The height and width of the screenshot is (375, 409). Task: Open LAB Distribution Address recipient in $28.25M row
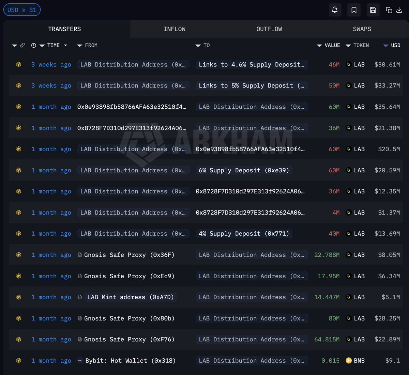(252, 318)
